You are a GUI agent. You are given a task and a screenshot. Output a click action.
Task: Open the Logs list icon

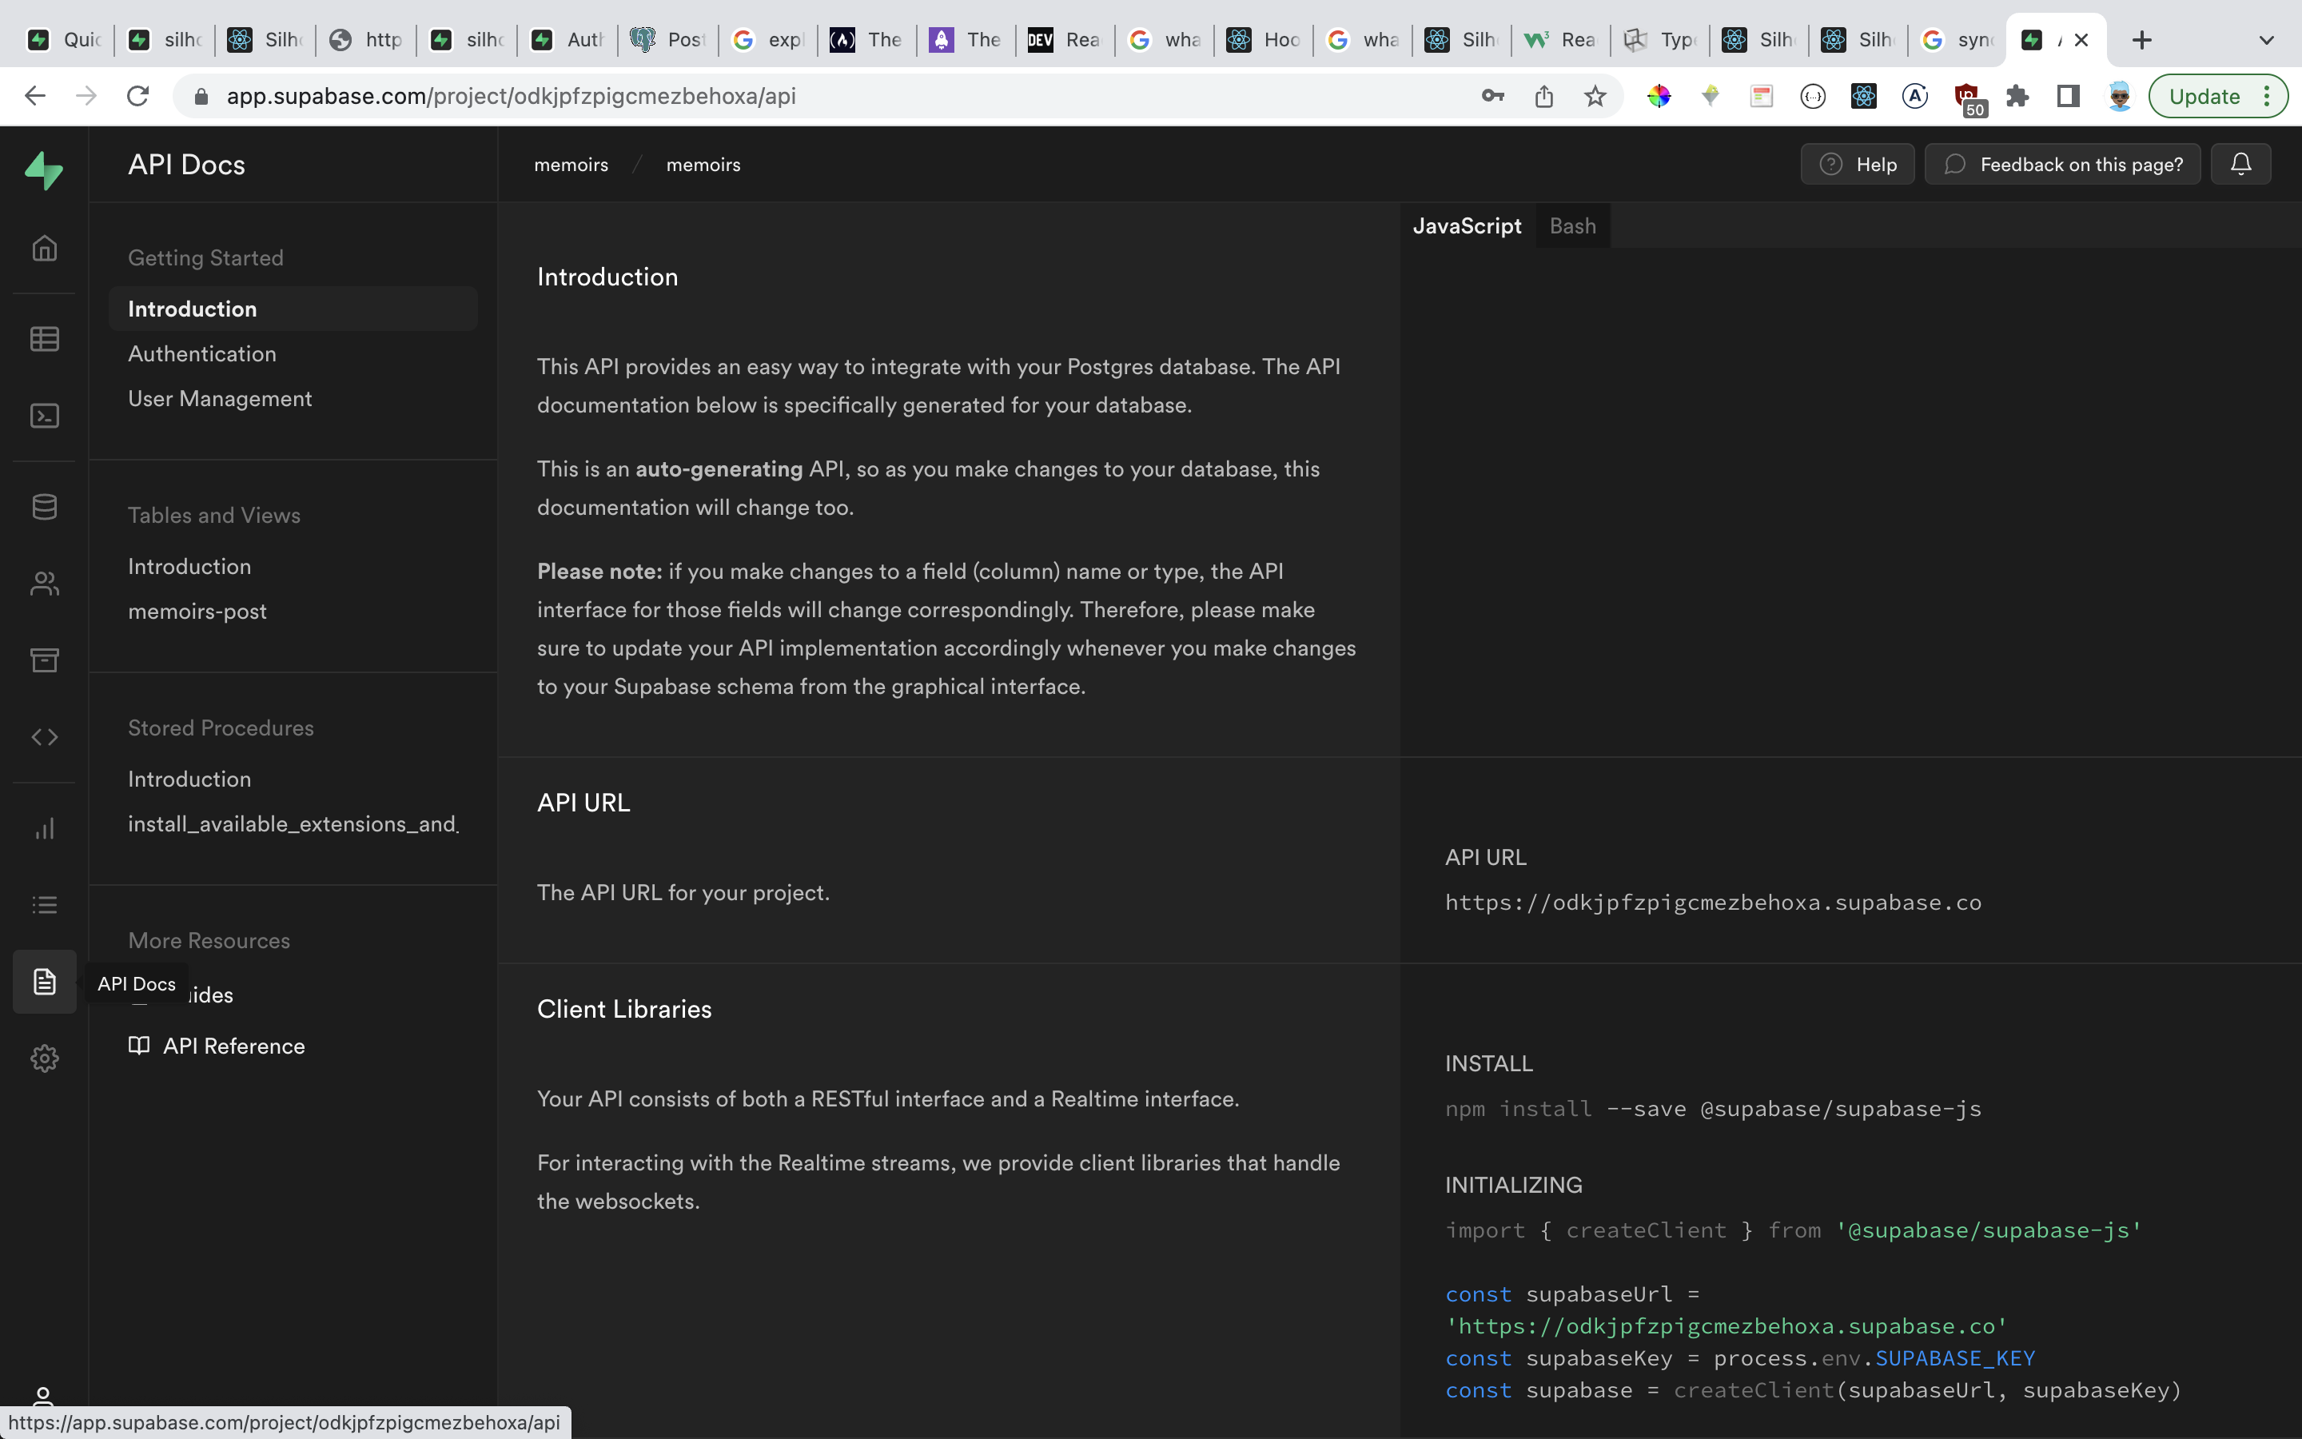tap(45, 904)
